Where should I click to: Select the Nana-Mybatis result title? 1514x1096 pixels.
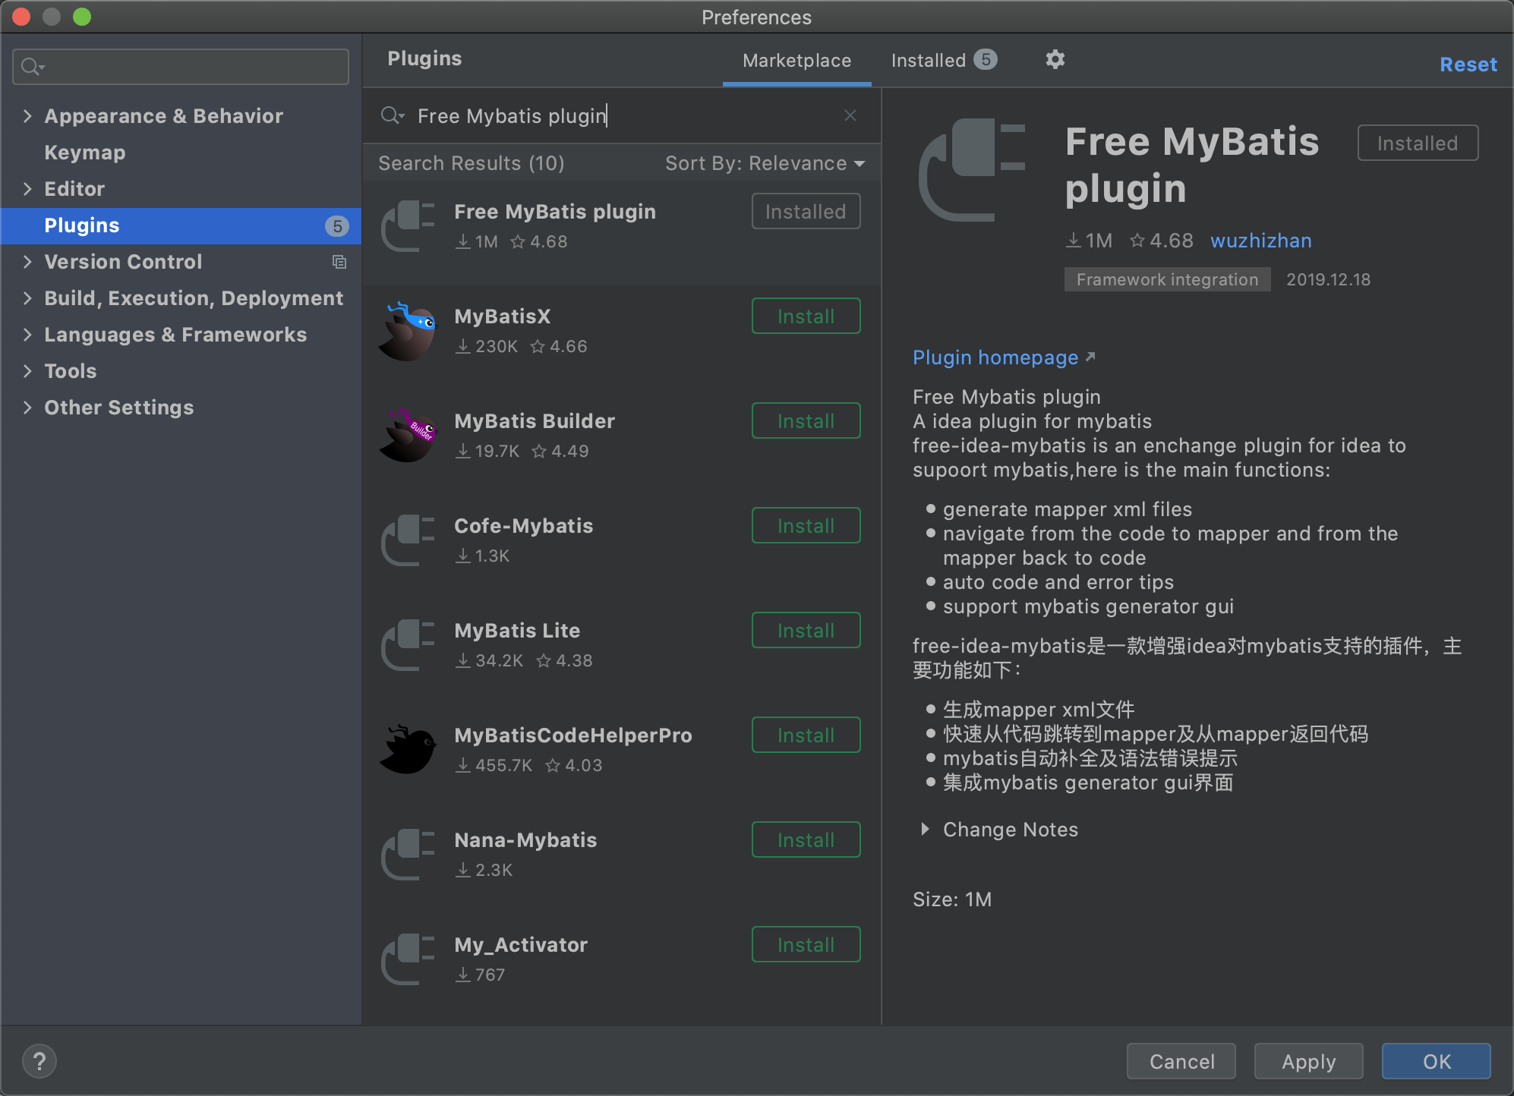click(x=525, y=840)
